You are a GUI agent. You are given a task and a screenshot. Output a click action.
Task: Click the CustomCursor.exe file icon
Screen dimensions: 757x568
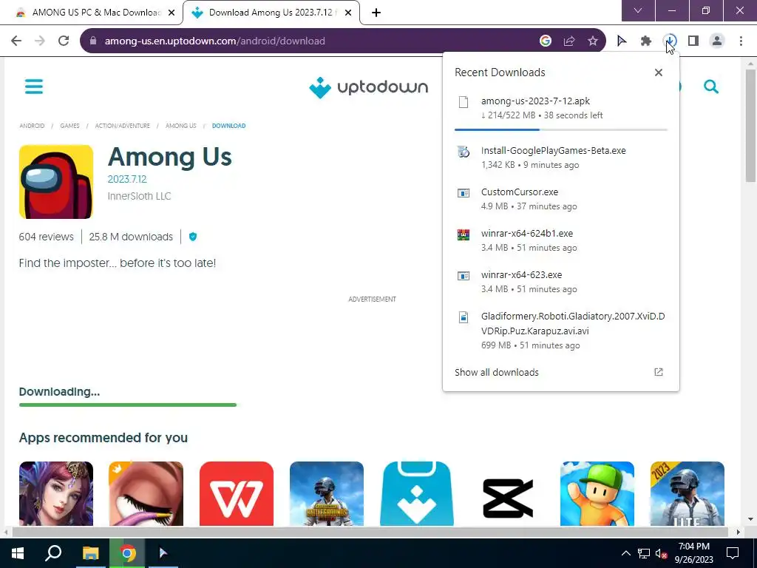click(x=464, y=193)
